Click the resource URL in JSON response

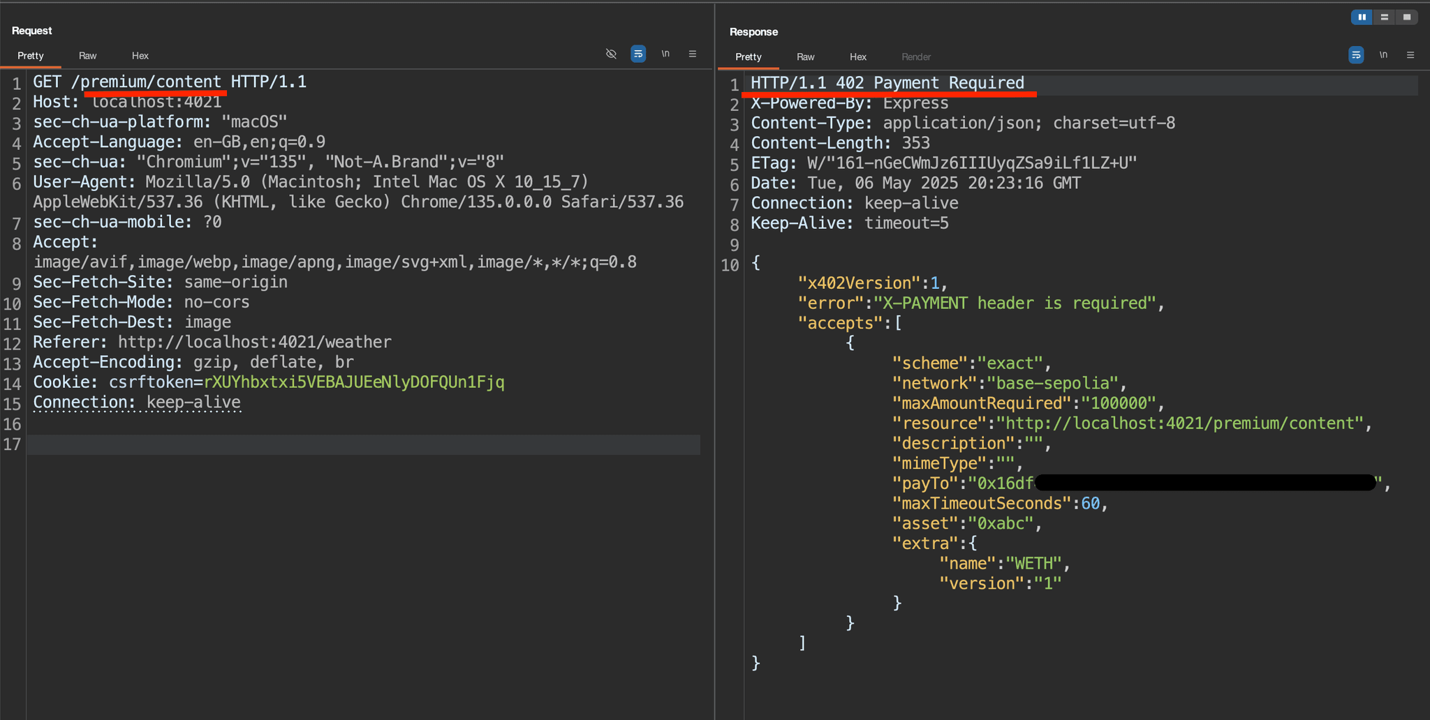[1180, 423]
